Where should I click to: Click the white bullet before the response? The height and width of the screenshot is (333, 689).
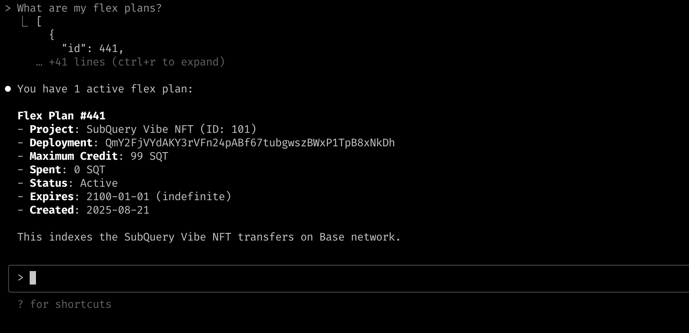(x=8, y=89)
